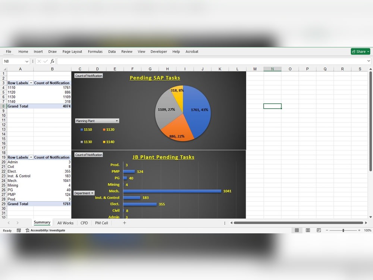The height and width of the screenshot is (280, 373).
Task: Click the Count of Notification chart button
Action: pyautogui.click(x=89, y=75)
